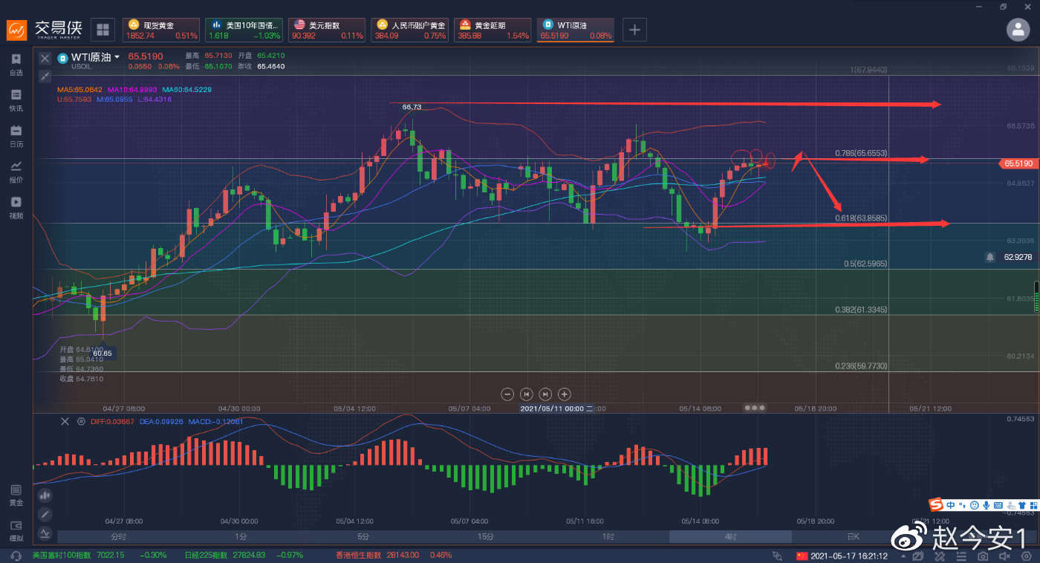The width and height of the screenshot is (1040, 563).
Task: Expand the status bar up-arrow
Action: pos(903,556)
